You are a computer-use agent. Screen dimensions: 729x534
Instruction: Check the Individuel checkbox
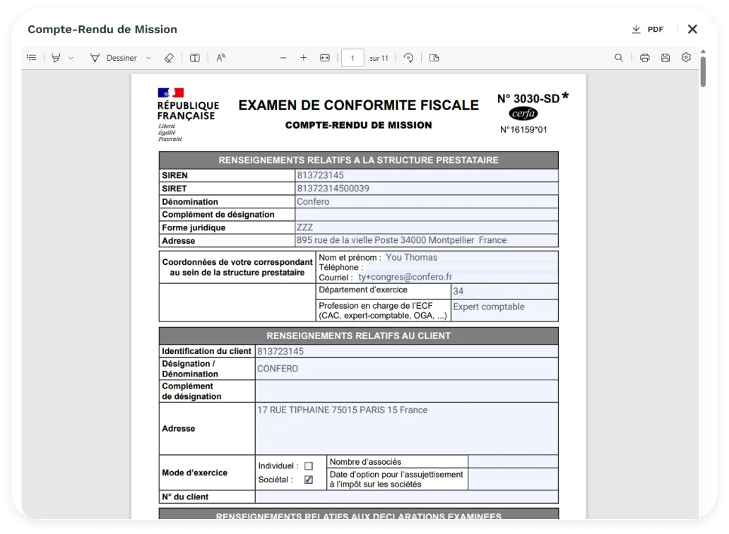click(x=309, y=465)
